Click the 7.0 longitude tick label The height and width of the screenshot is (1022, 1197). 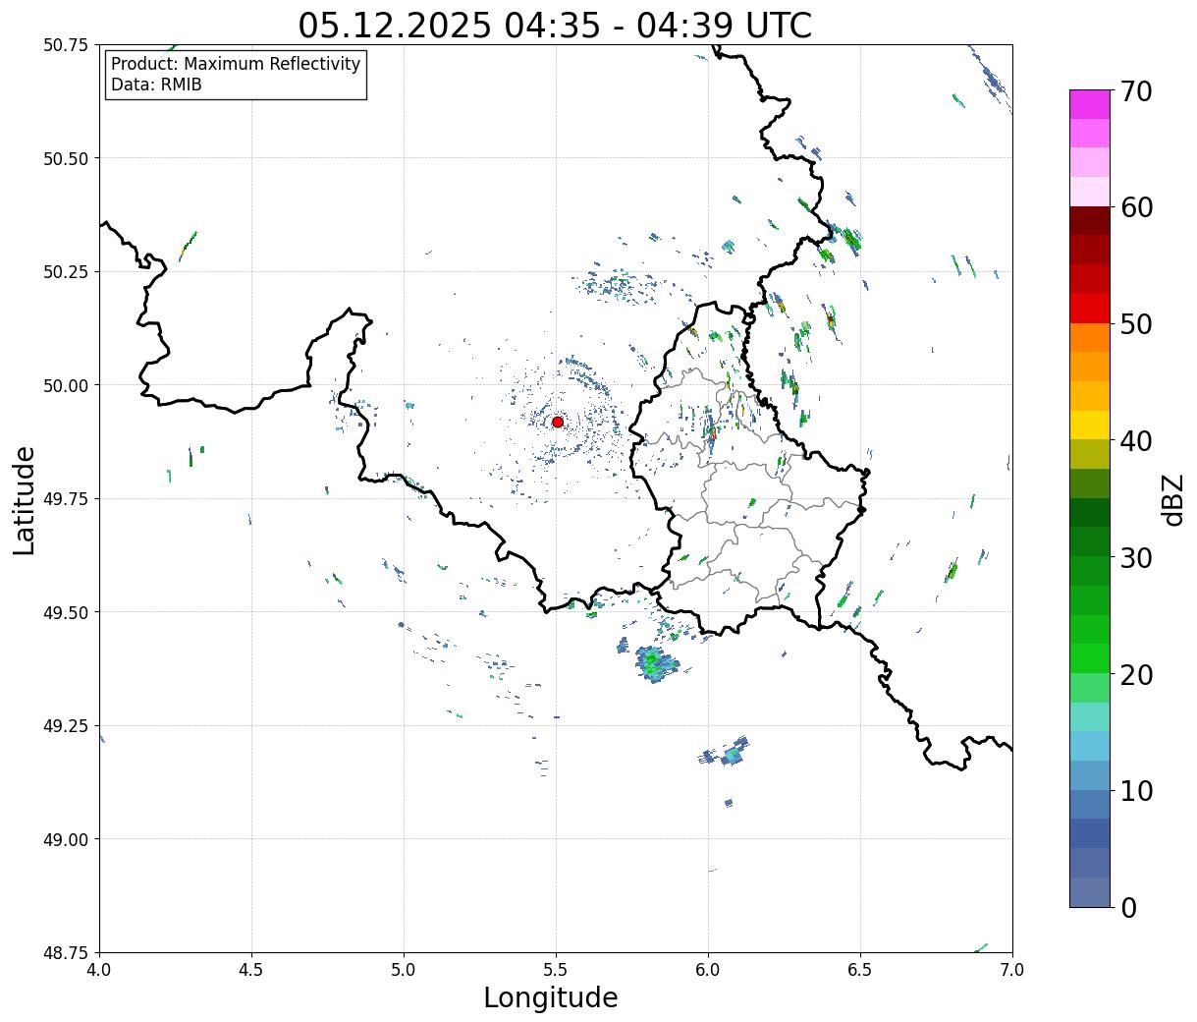coord(1012,969)
